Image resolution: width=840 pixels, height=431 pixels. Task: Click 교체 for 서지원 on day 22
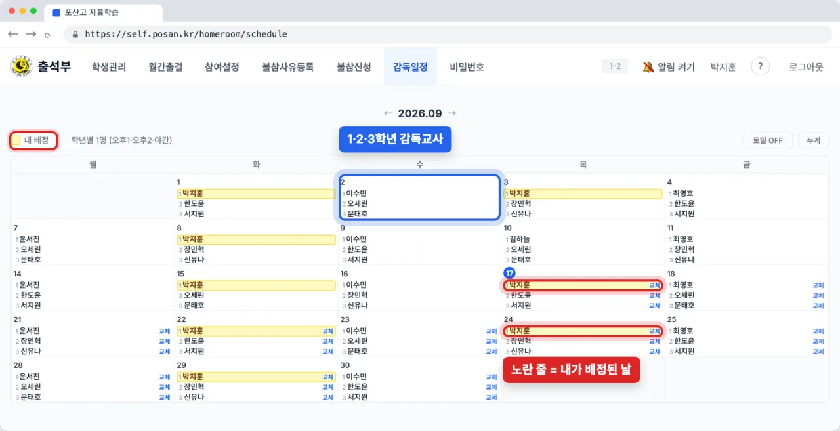pyautogui.click(x=327, y=352)
